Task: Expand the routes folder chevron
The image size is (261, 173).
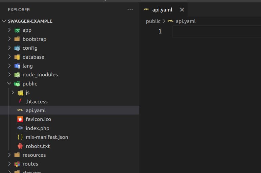Action: (x=9, y=164)
